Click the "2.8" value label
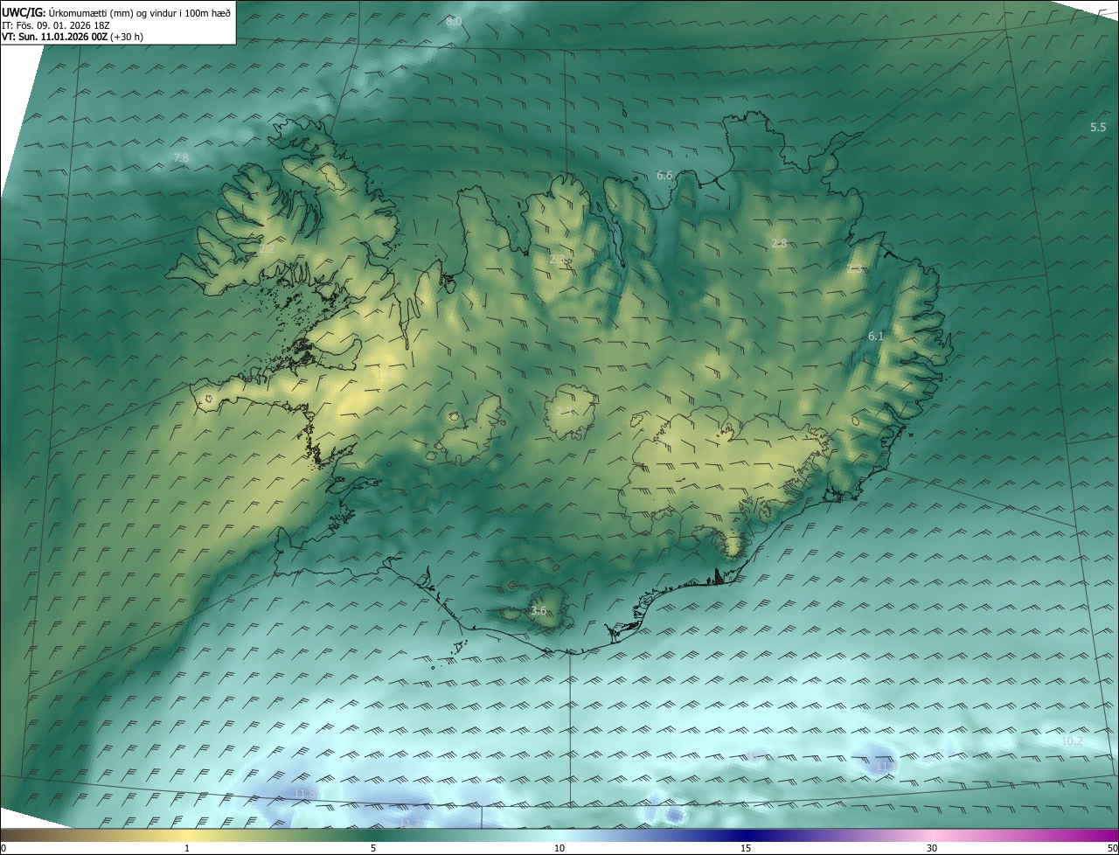The height and width of the screenshot is (855, 1119). pos(779,243)
